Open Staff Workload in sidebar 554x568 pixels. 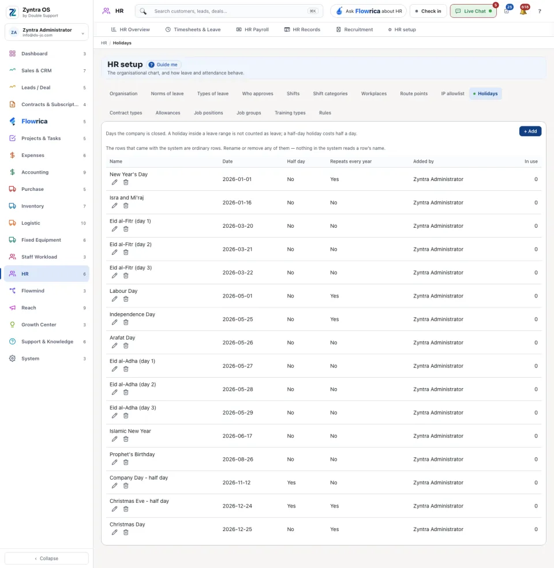click(x=46, y=257)
